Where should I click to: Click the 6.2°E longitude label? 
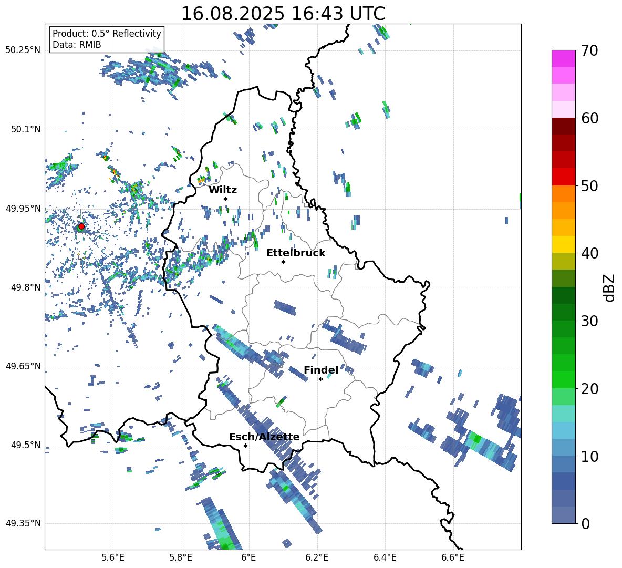click(x=317, y=557)
